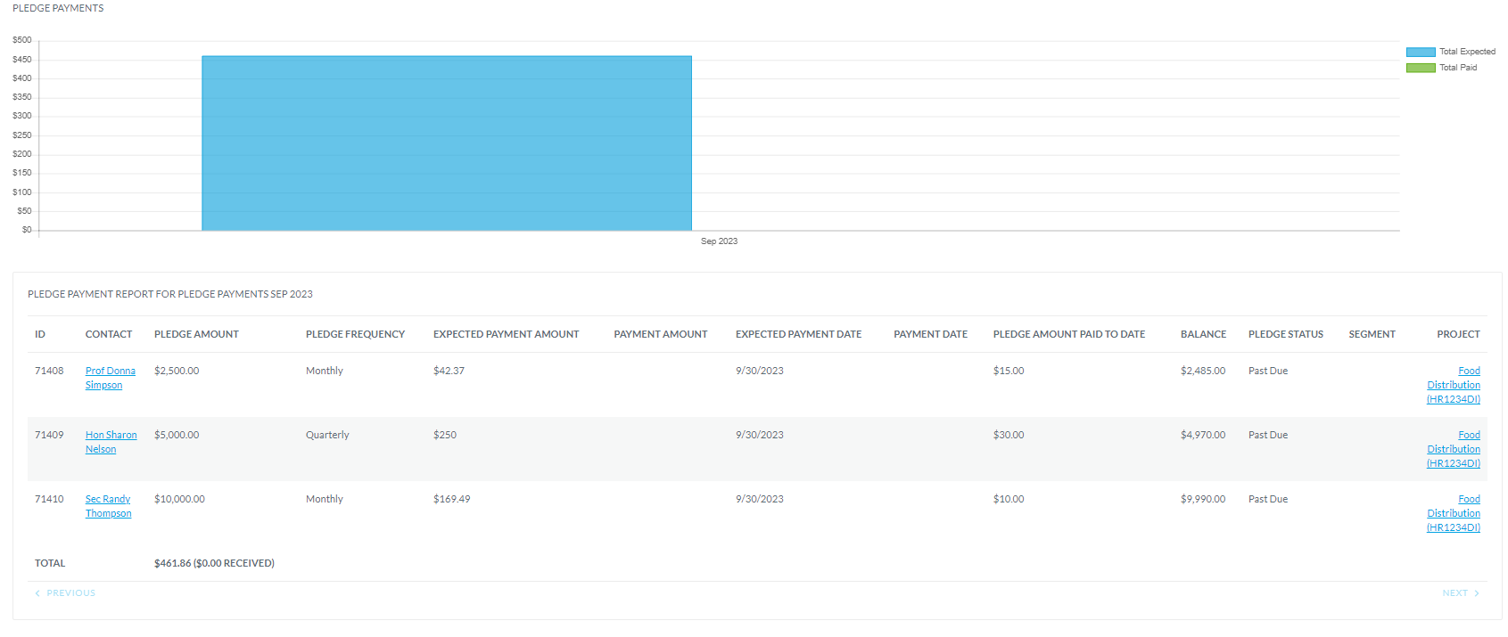Screen dimensions: 1508x637
Task: Click the Total Paid legend label
Action: pyautogui.click(x=1458, y=68)
